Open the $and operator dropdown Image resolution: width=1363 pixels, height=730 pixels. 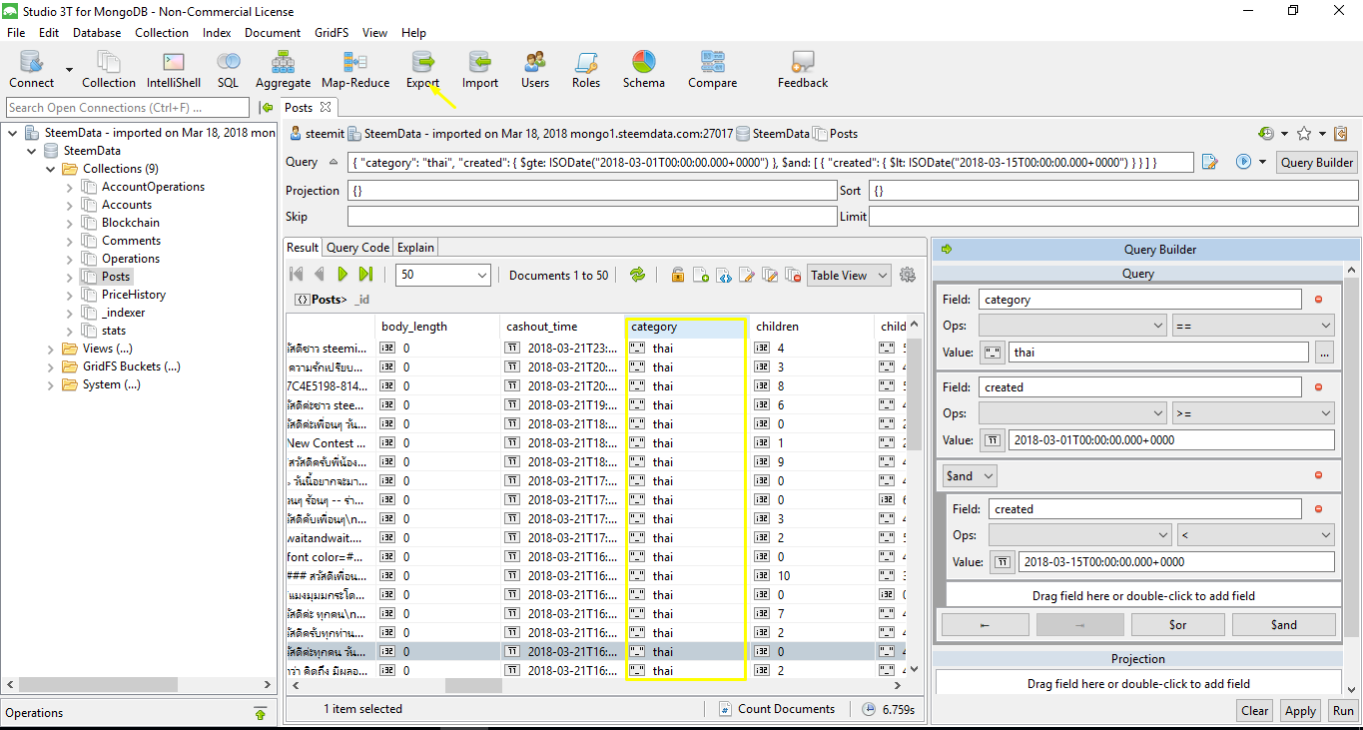[970, 476]
